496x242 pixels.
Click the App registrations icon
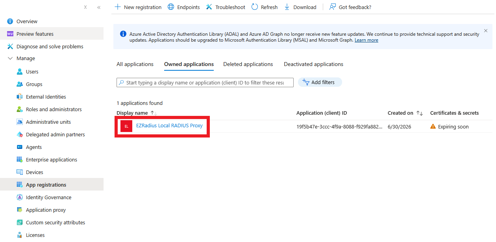(x=20, y=185)
